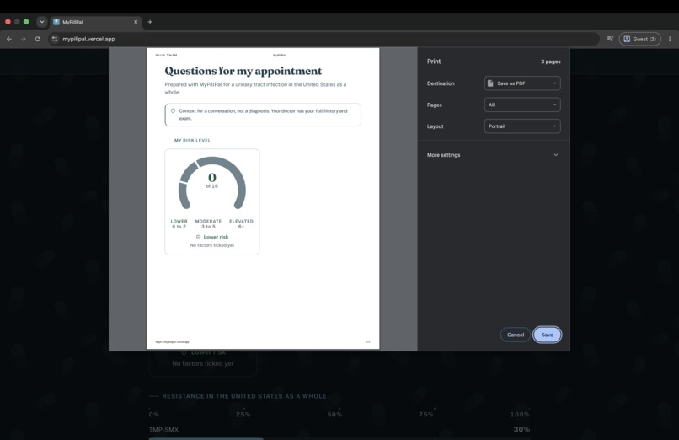The width and height of the screenshot is (679, 440).
Task: Click the print preview page thumbnail
Action: (263, 198)
